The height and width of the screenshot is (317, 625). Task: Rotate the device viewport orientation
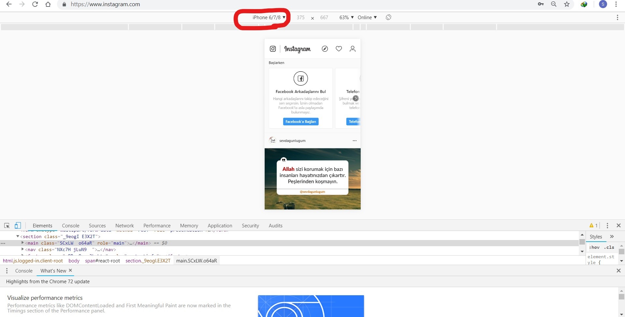click(x=388, y=17)
